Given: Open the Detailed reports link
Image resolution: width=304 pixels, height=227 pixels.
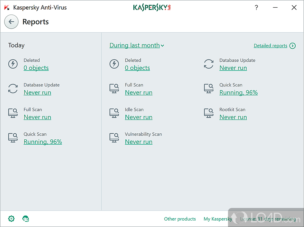Looking at the screenshot, I should pyautogui.click(x=270, y=46).
